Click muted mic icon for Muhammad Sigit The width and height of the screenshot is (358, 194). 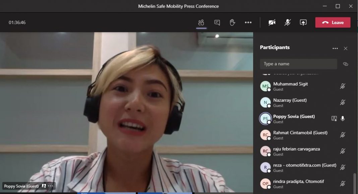(x=343, y=86)
